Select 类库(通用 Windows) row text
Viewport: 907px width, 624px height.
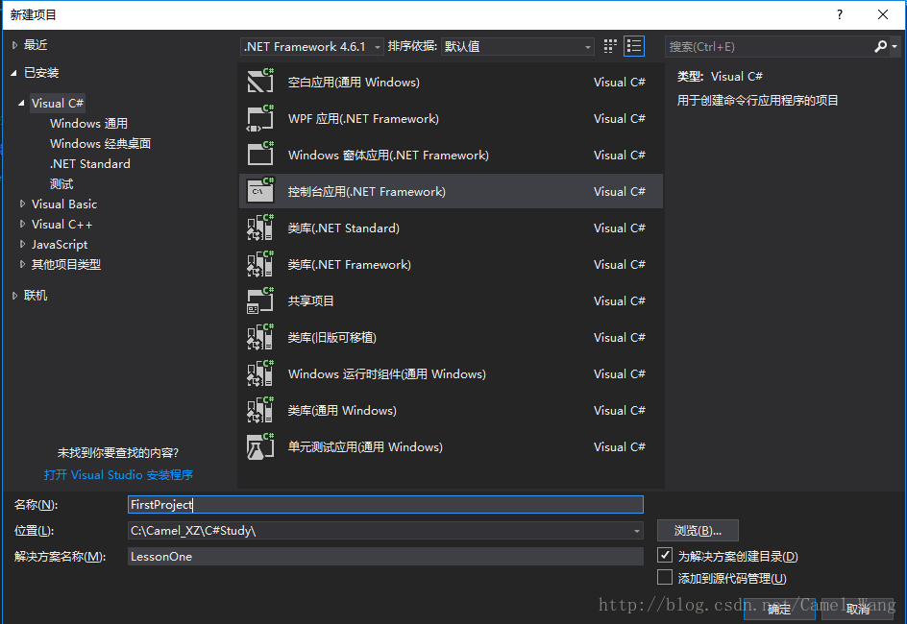pyautogui.click(x=342, y=410)
